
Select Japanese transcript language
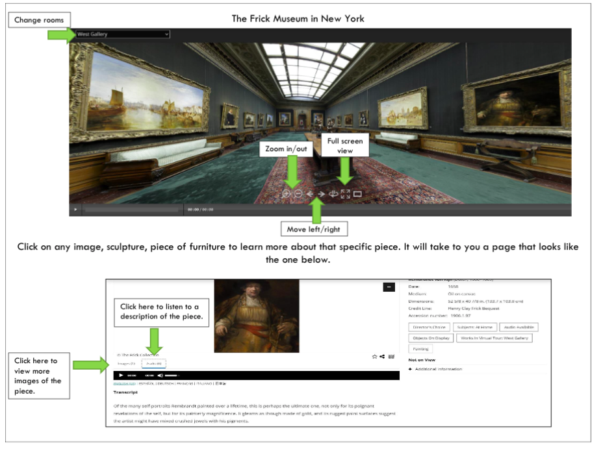(221, 383)
